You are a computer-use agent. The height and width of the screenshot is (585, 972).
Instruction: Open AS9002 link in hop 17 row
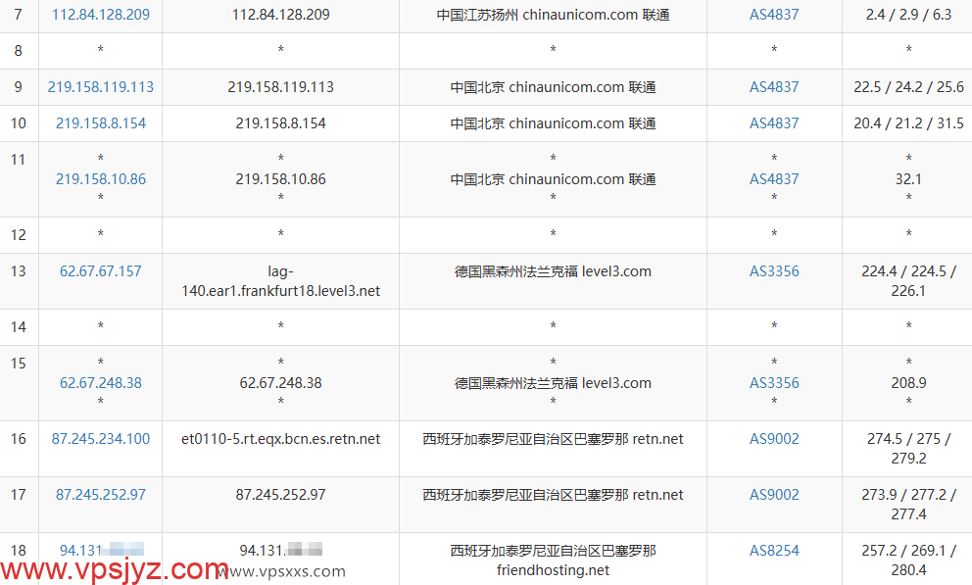(x=774, y=495)
